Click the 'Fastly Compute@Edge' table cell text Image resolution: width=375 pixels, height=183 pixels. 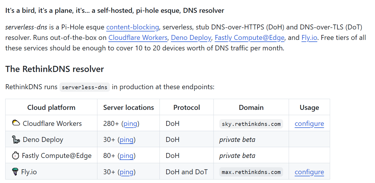coord(57,156)
